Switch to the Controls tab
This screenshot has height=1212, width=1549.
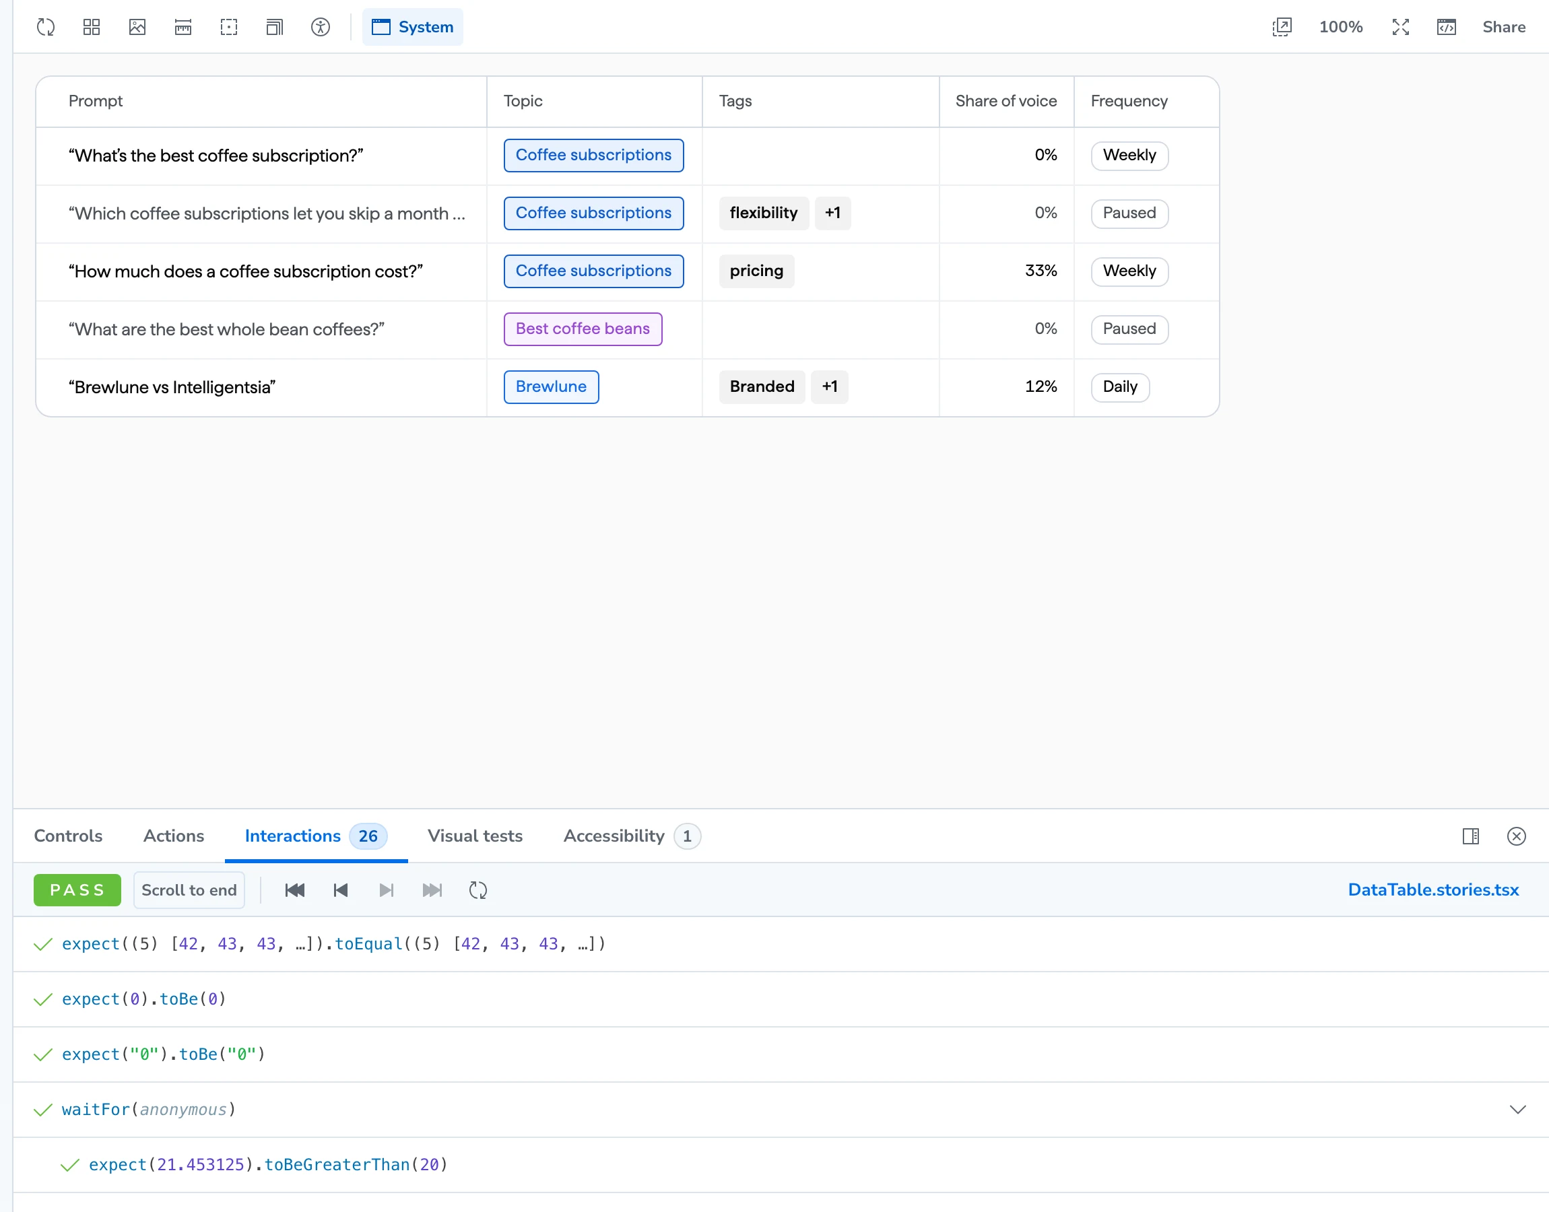(x=68, y=836)
